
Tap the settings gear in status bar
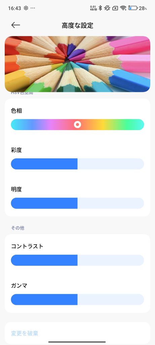(26, 8)
